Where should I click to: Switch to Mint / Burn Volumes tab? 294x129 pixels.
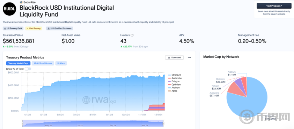(x=43, y=63)
